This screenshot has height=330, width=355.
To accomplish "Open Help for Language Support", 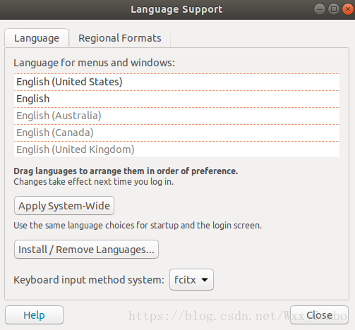I will point(35,315).
